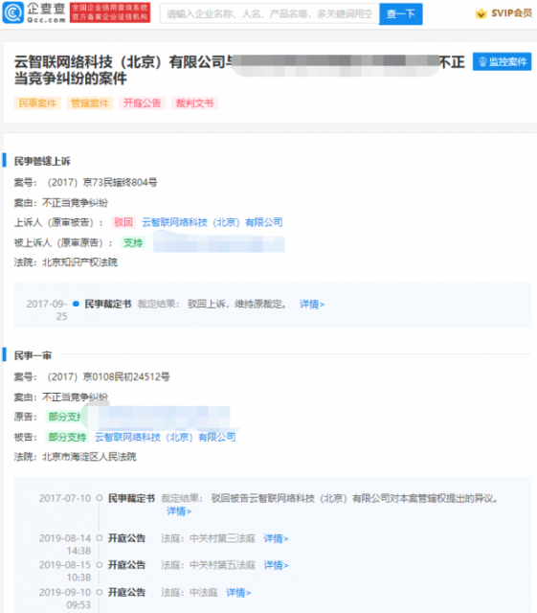Click case number 京73民辖终804号

click(x=102, y=183)
